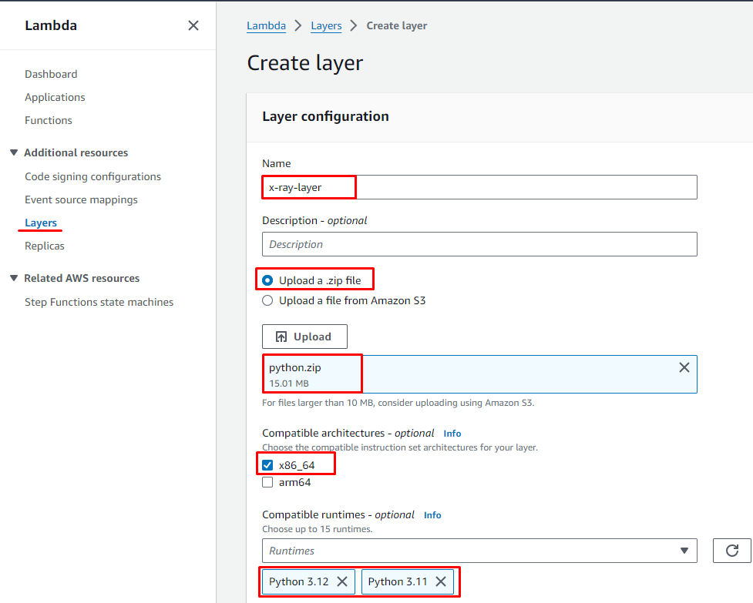Collapse the Additional resources section
Screen dimensions: 753x603
coord(14,152)
